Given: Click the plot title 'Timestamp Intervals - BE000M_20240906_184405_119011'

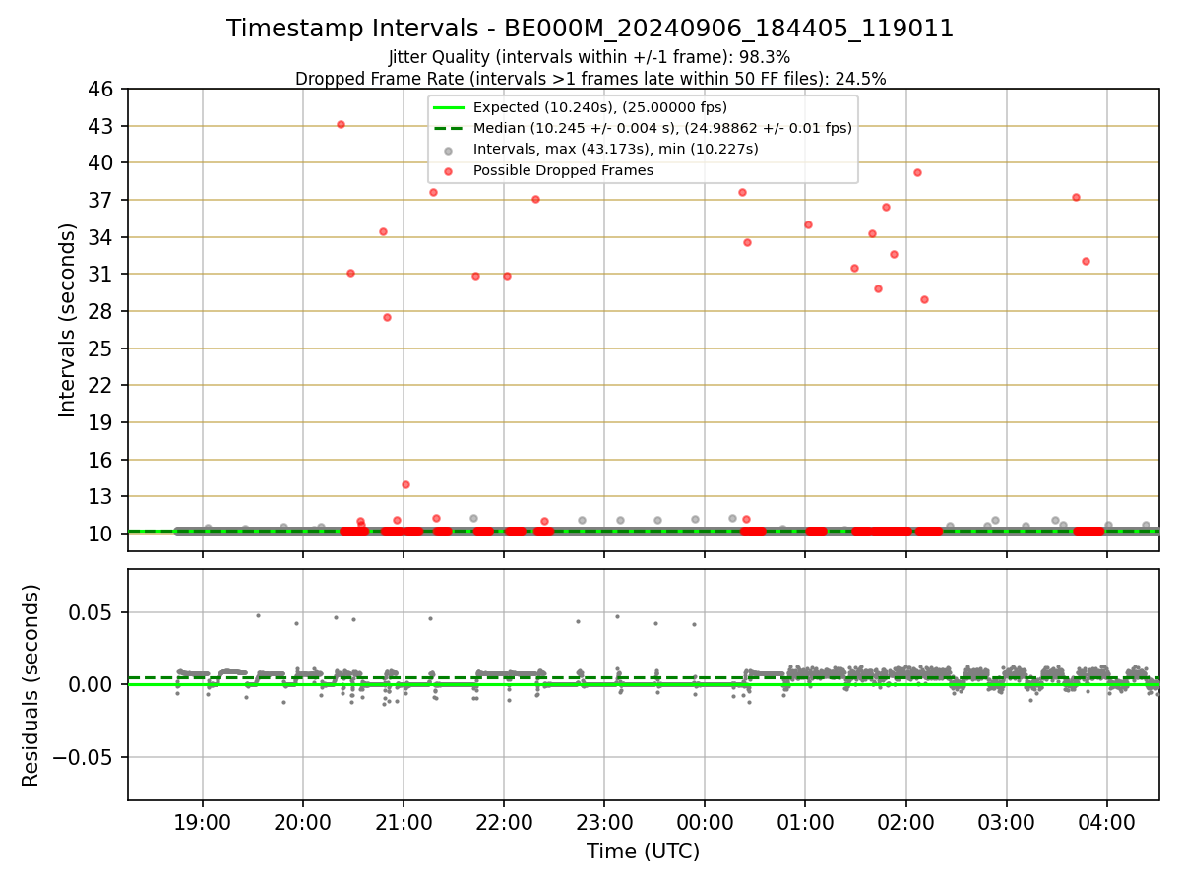Looking at the screenshot, I should 590,29.
